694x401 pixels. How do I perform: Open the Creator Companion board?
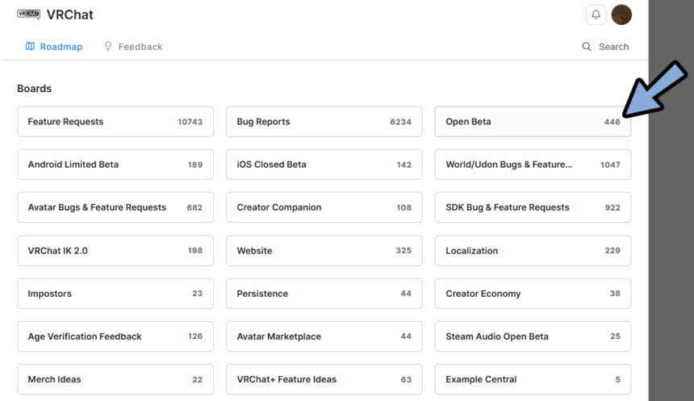[324, 207]
